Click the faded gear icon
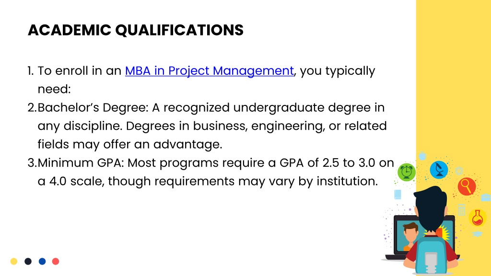The height and width of the screenshot is (276, 491). point(459,171)
